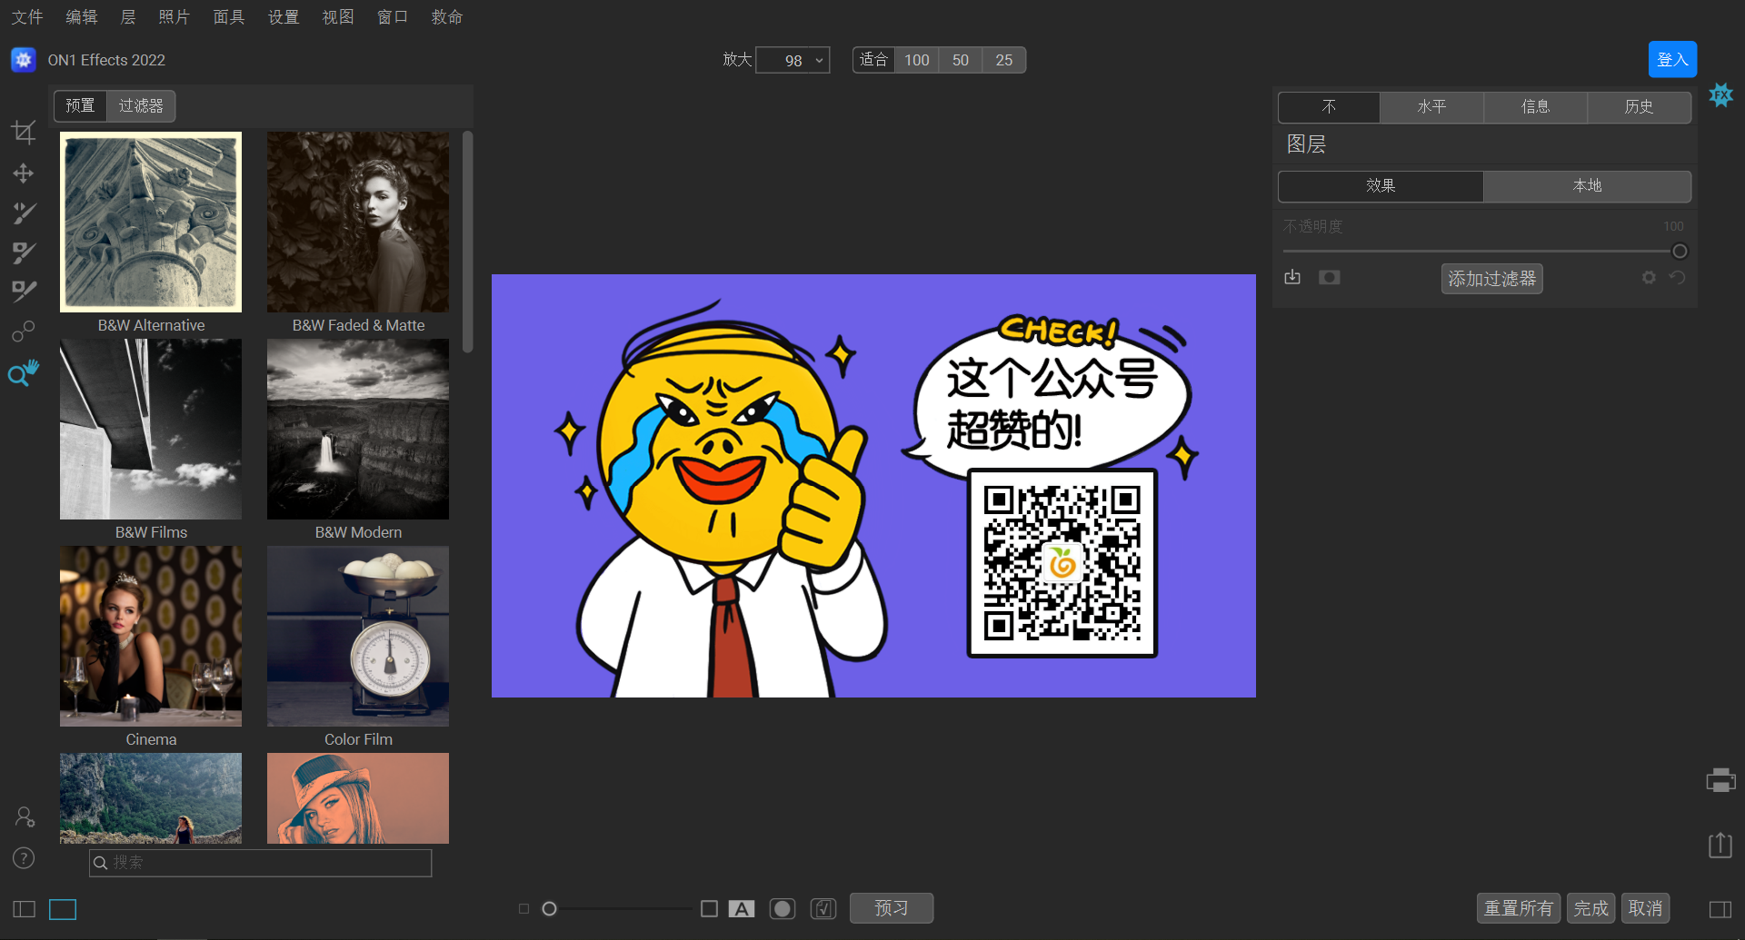Set zoom to 100
This screenshot has height=940, width=1745.
[917, 60]
